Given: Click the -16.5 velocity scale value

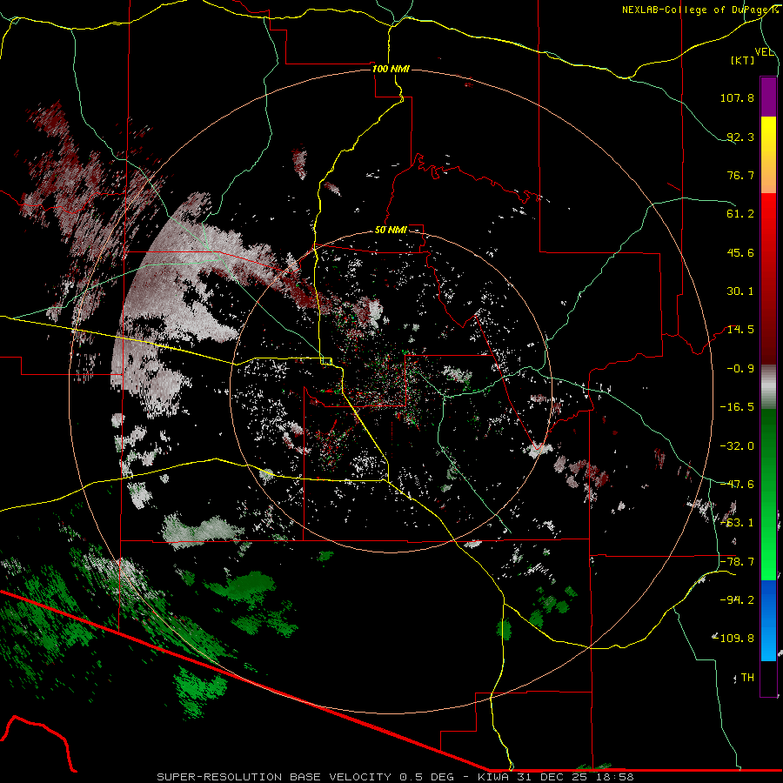Looking at the screenshot, I should (x=737, y=407).
